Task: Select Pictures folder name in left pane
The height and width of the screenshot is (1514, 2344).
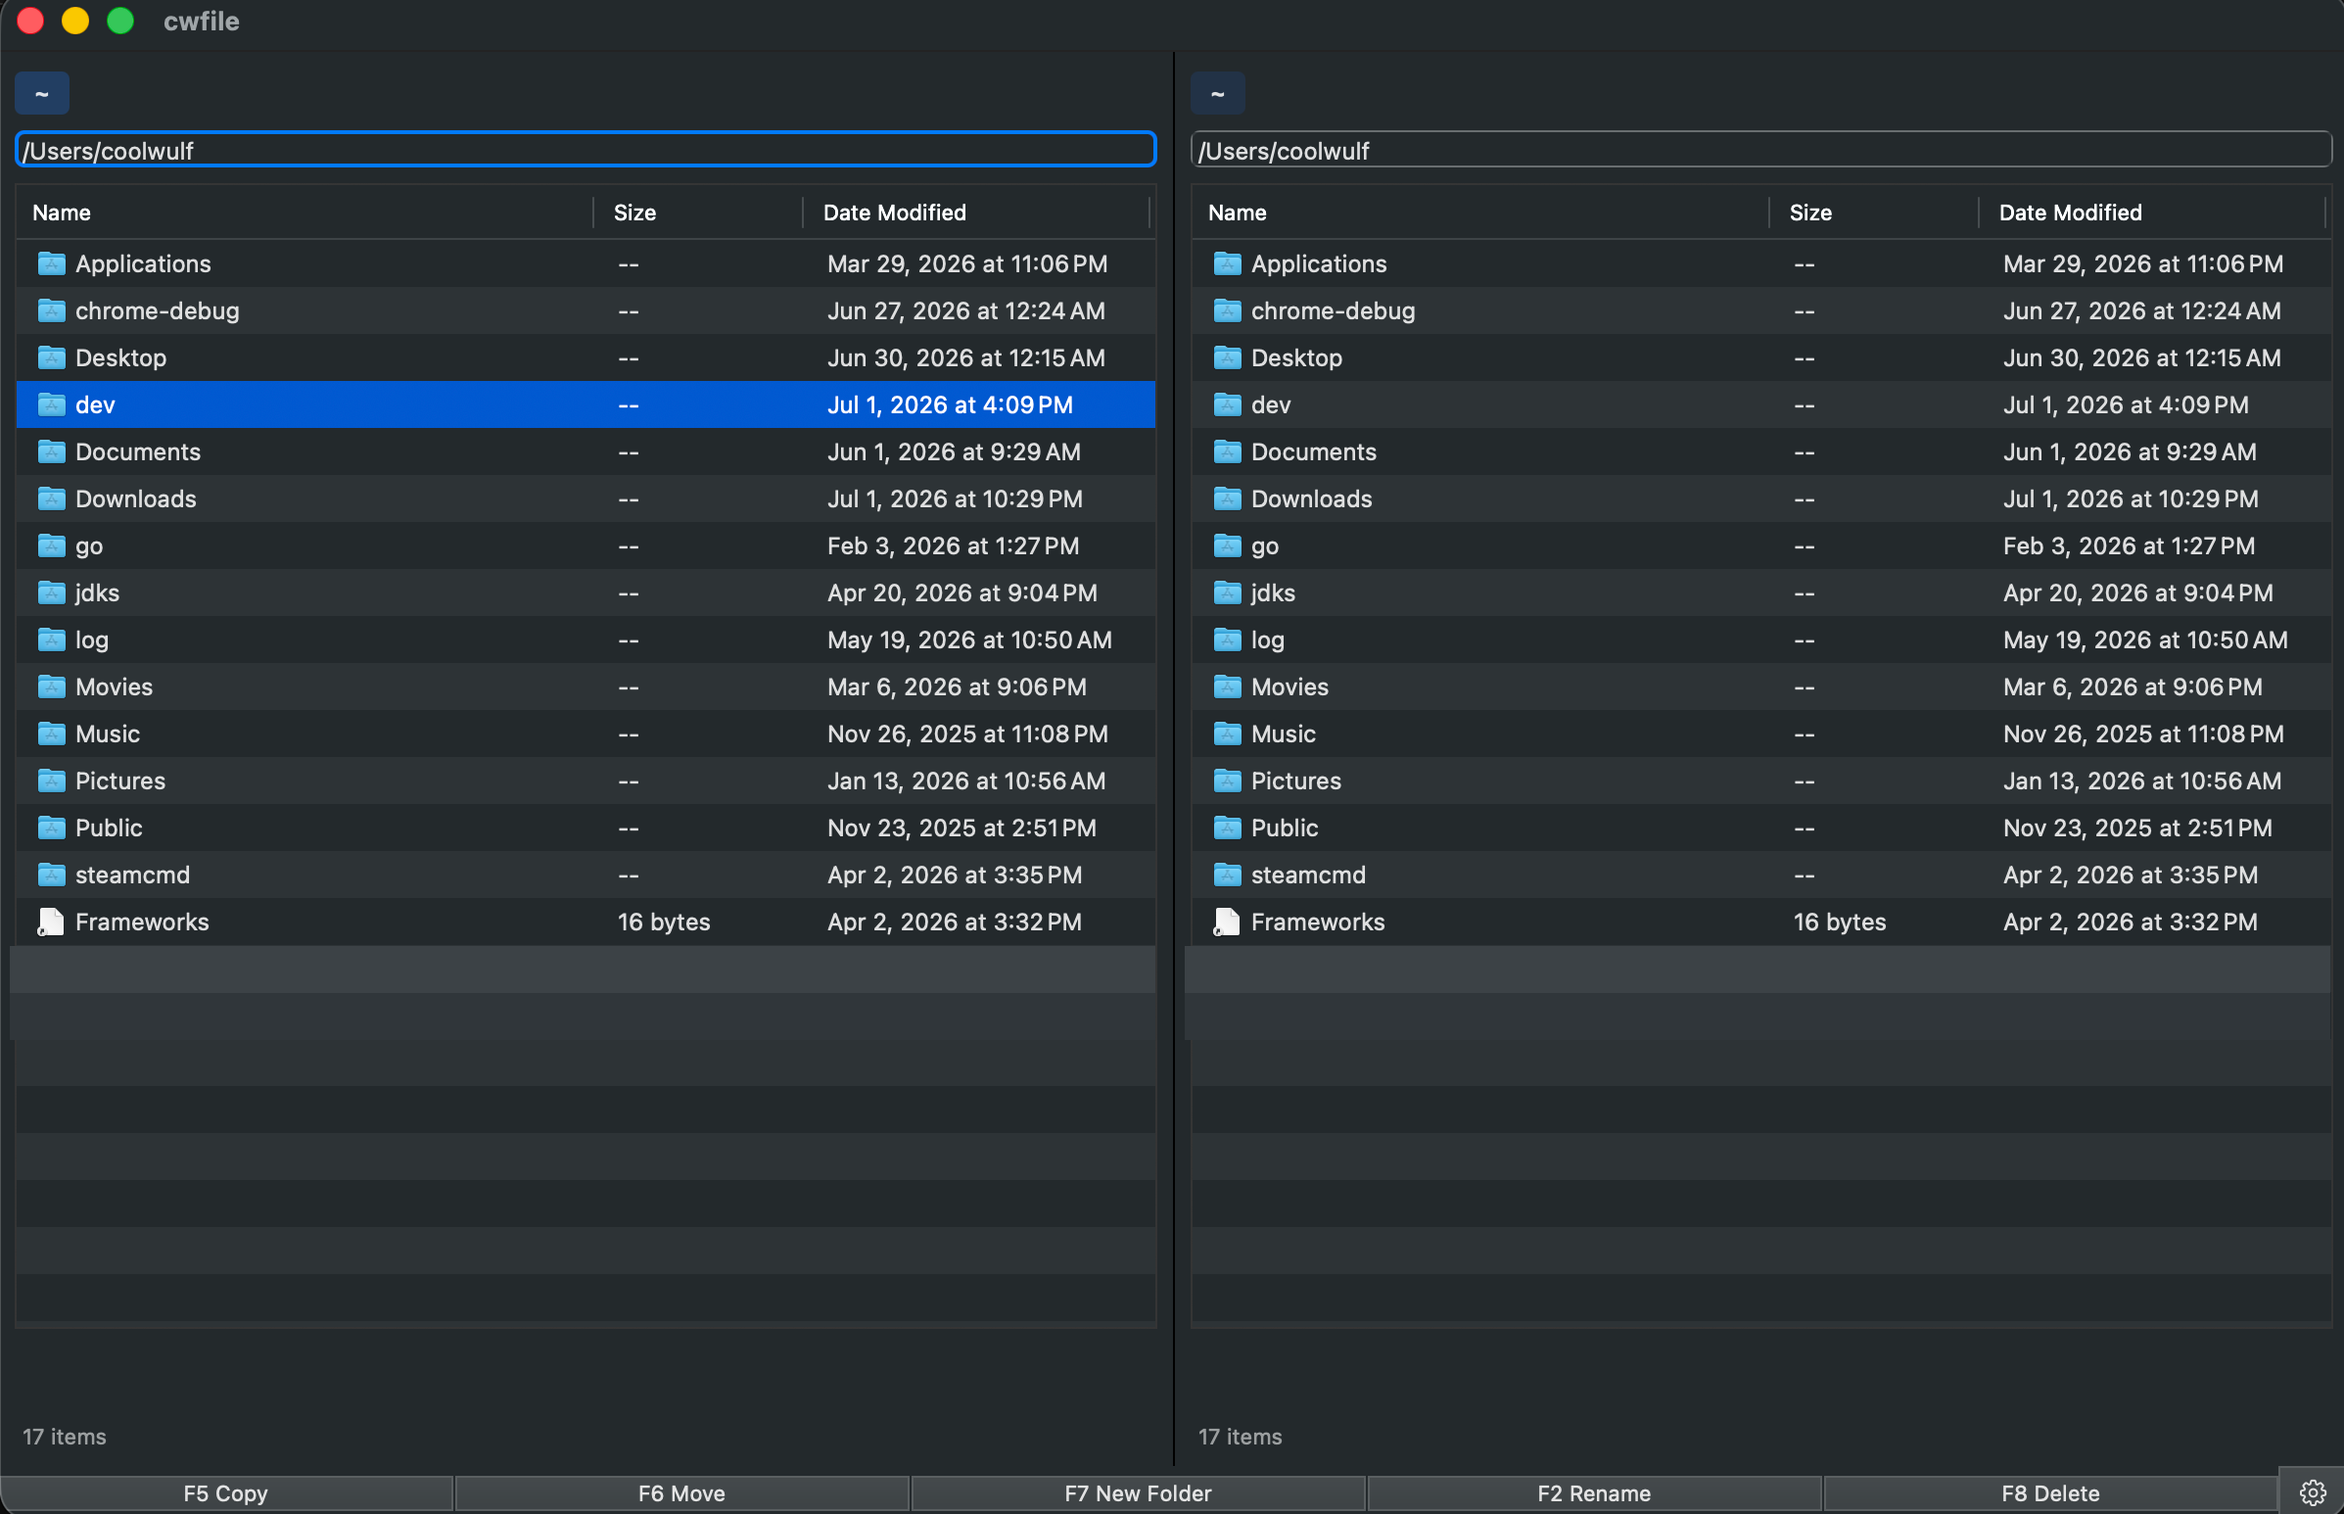Action: tap(119, 781)
